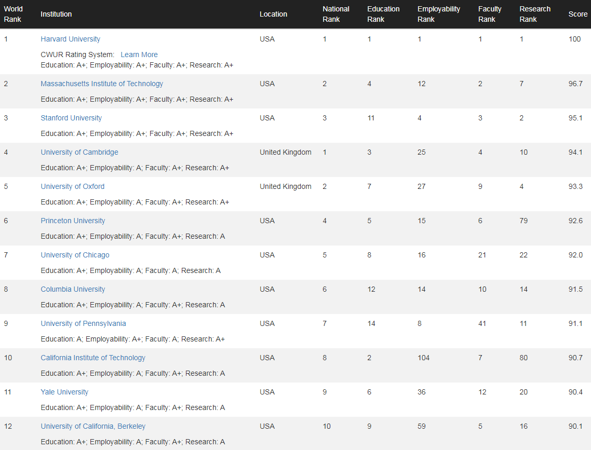Click the Score column header

[578, 14]
